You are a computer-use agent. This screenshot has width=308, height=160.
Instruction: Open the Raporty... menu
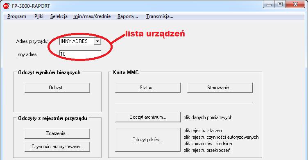click(x=128, y=16)
